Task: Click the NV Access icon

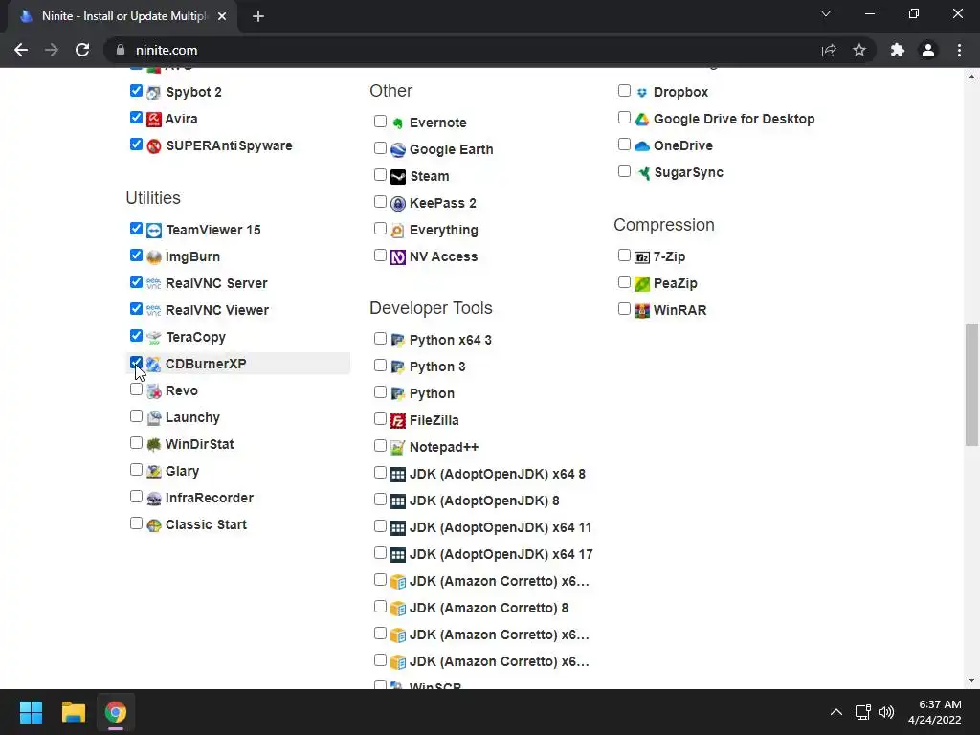Action: (x=398, y=257)
